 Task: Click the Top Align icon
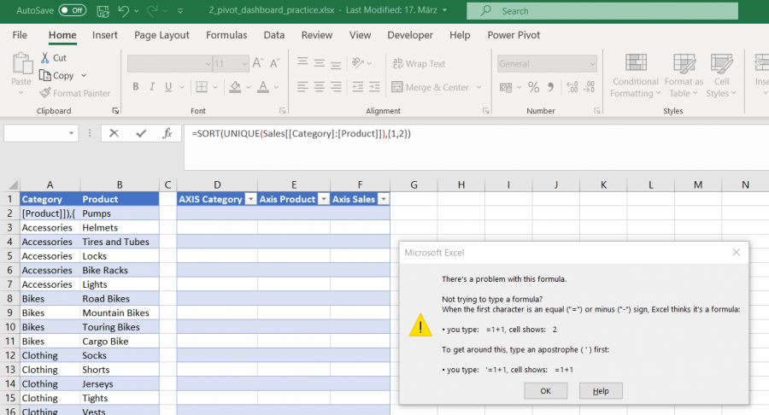[302, 62]
